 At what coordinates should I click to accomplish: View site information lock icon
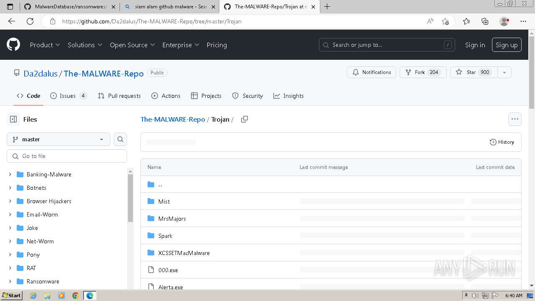click(52, 21)
